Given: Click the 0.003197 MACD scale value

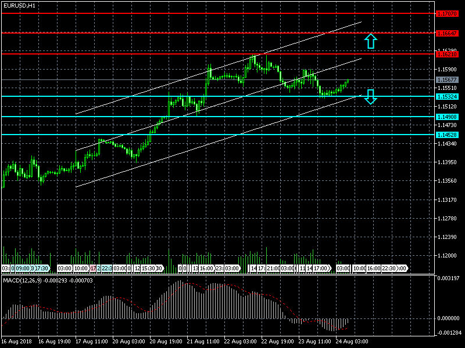Looking at the screenshot, I should [x=448, y=279].
